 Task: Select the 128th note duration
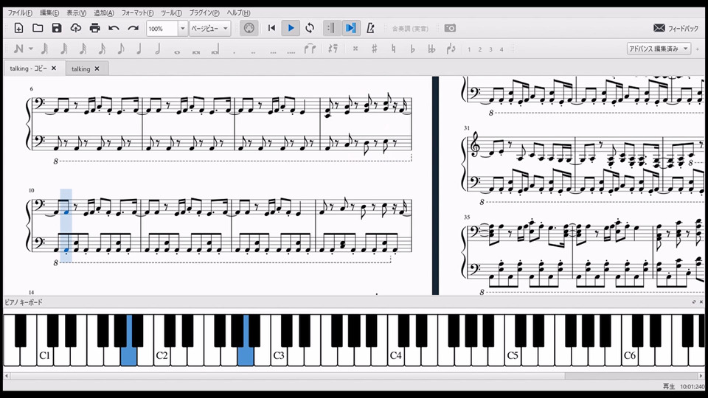tap(45, 49)
